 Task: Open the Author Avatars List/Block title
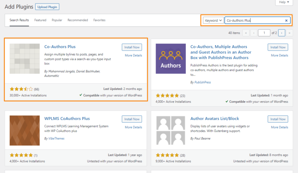pos(215,119)
